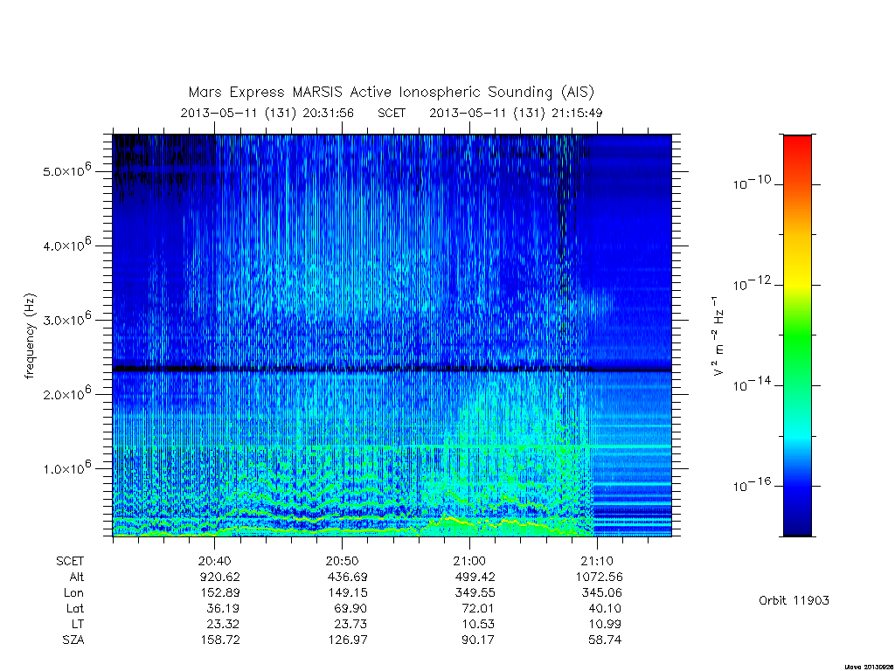Click the 2.0×10^6 frequency tick label
Screen dimensions: 895x671
click(x=66, y=393)
